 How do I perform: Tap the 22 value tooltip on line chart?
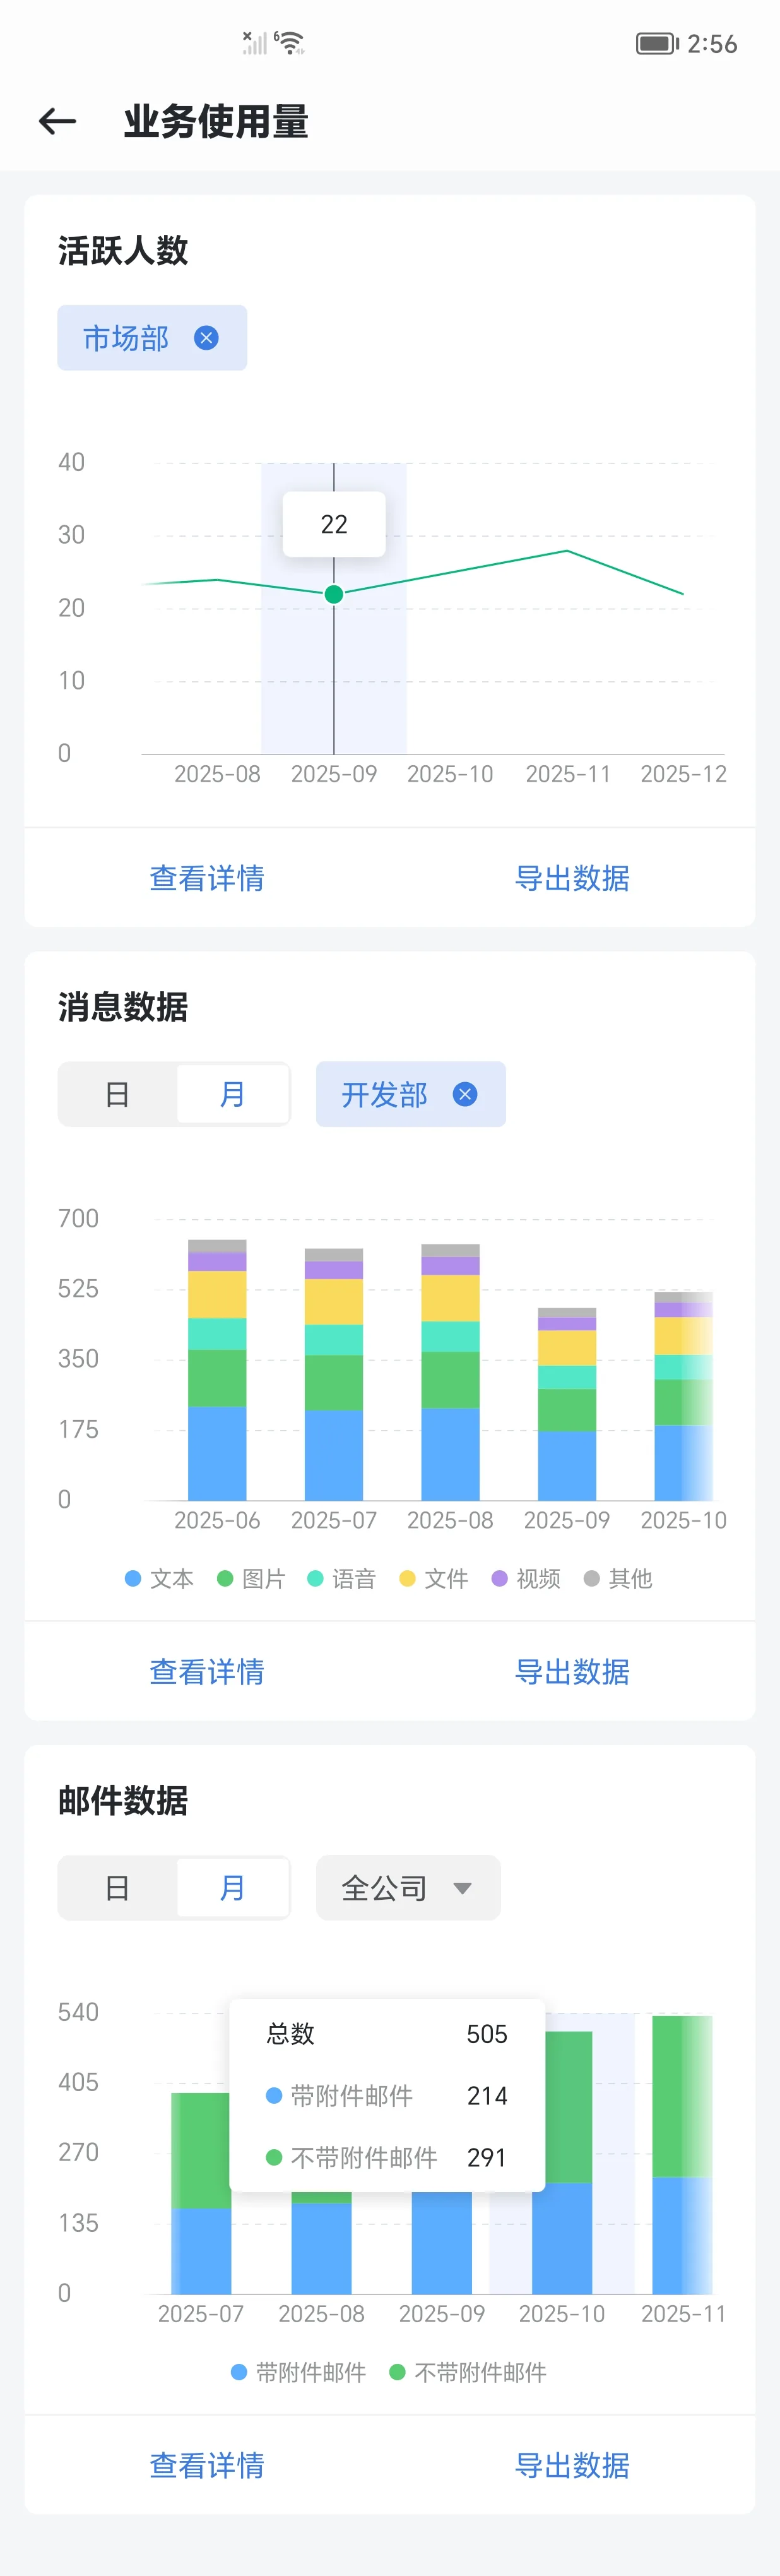334,524
